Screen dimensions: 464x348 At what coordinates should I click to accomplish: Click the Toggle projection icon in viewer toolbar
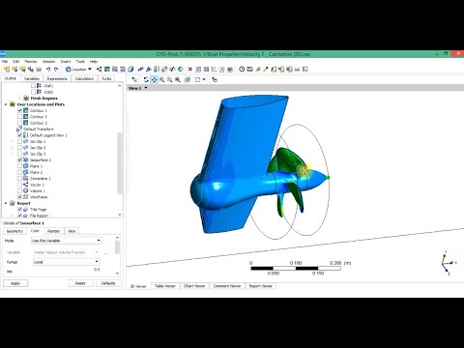(188, 79)
